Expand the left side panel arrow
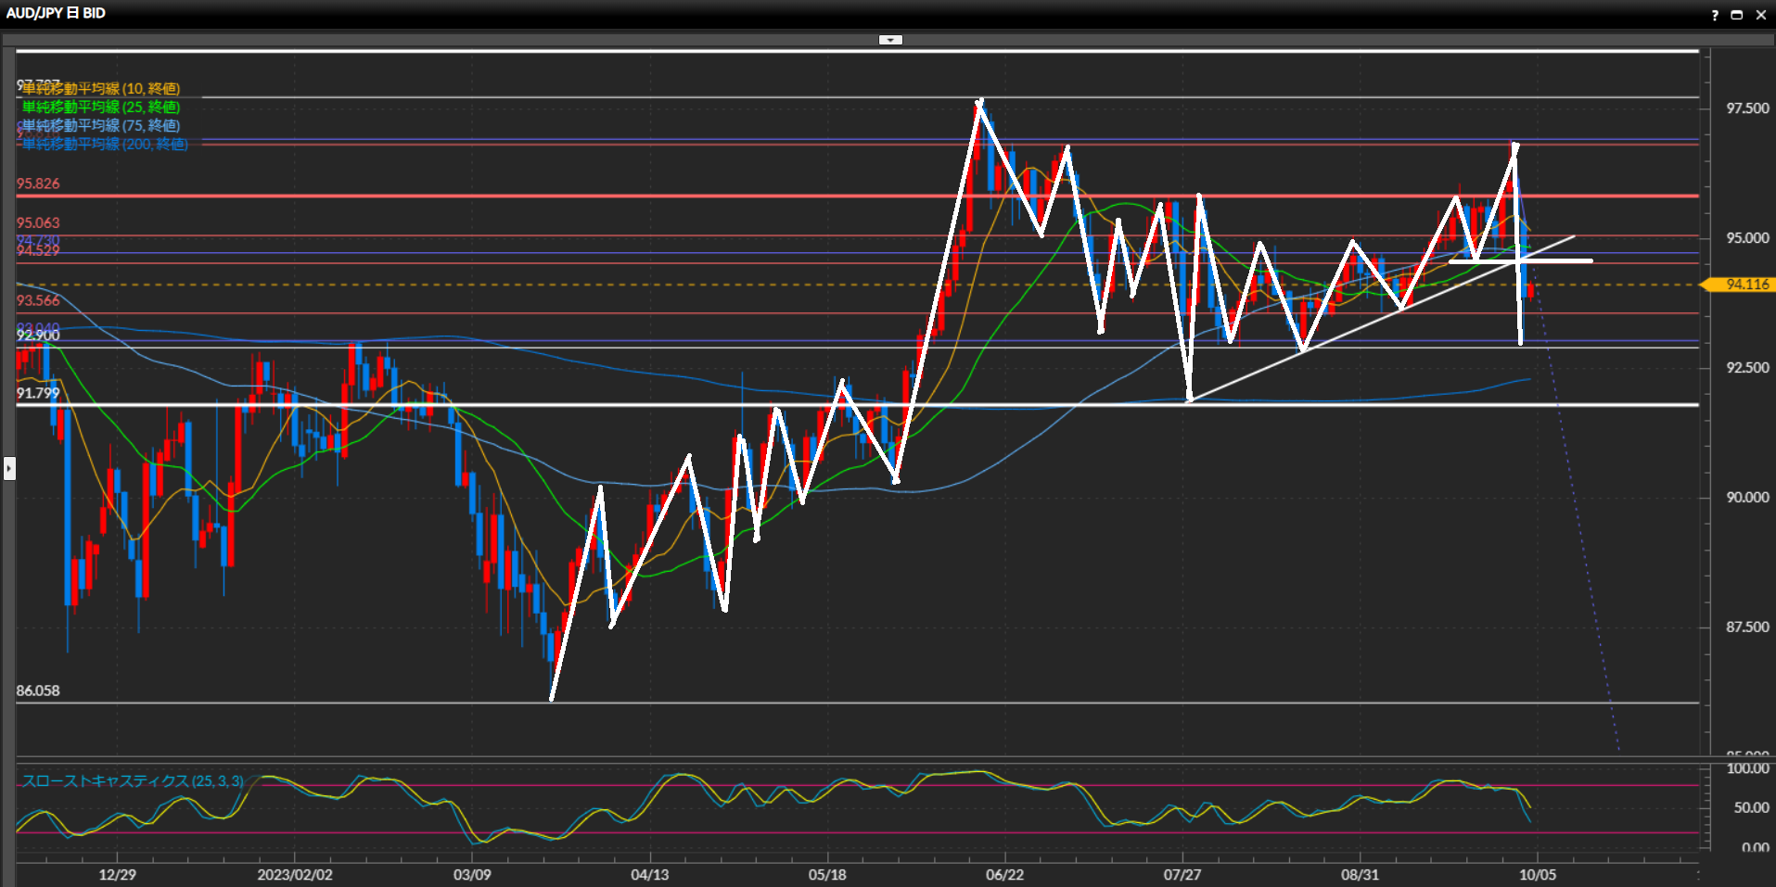Image resolution: width=1776 pixels, height=887 pixels. (x=9, y=468)
